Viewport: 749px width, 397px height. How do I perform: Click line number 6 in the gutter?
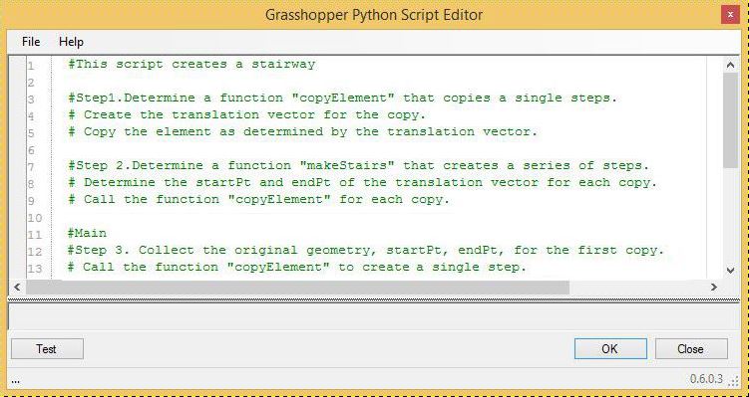[31, 150]
